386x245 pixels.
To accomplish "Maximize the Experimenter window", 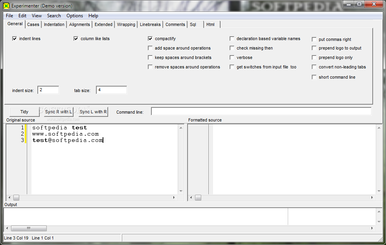I will click(x=359, y=4).
